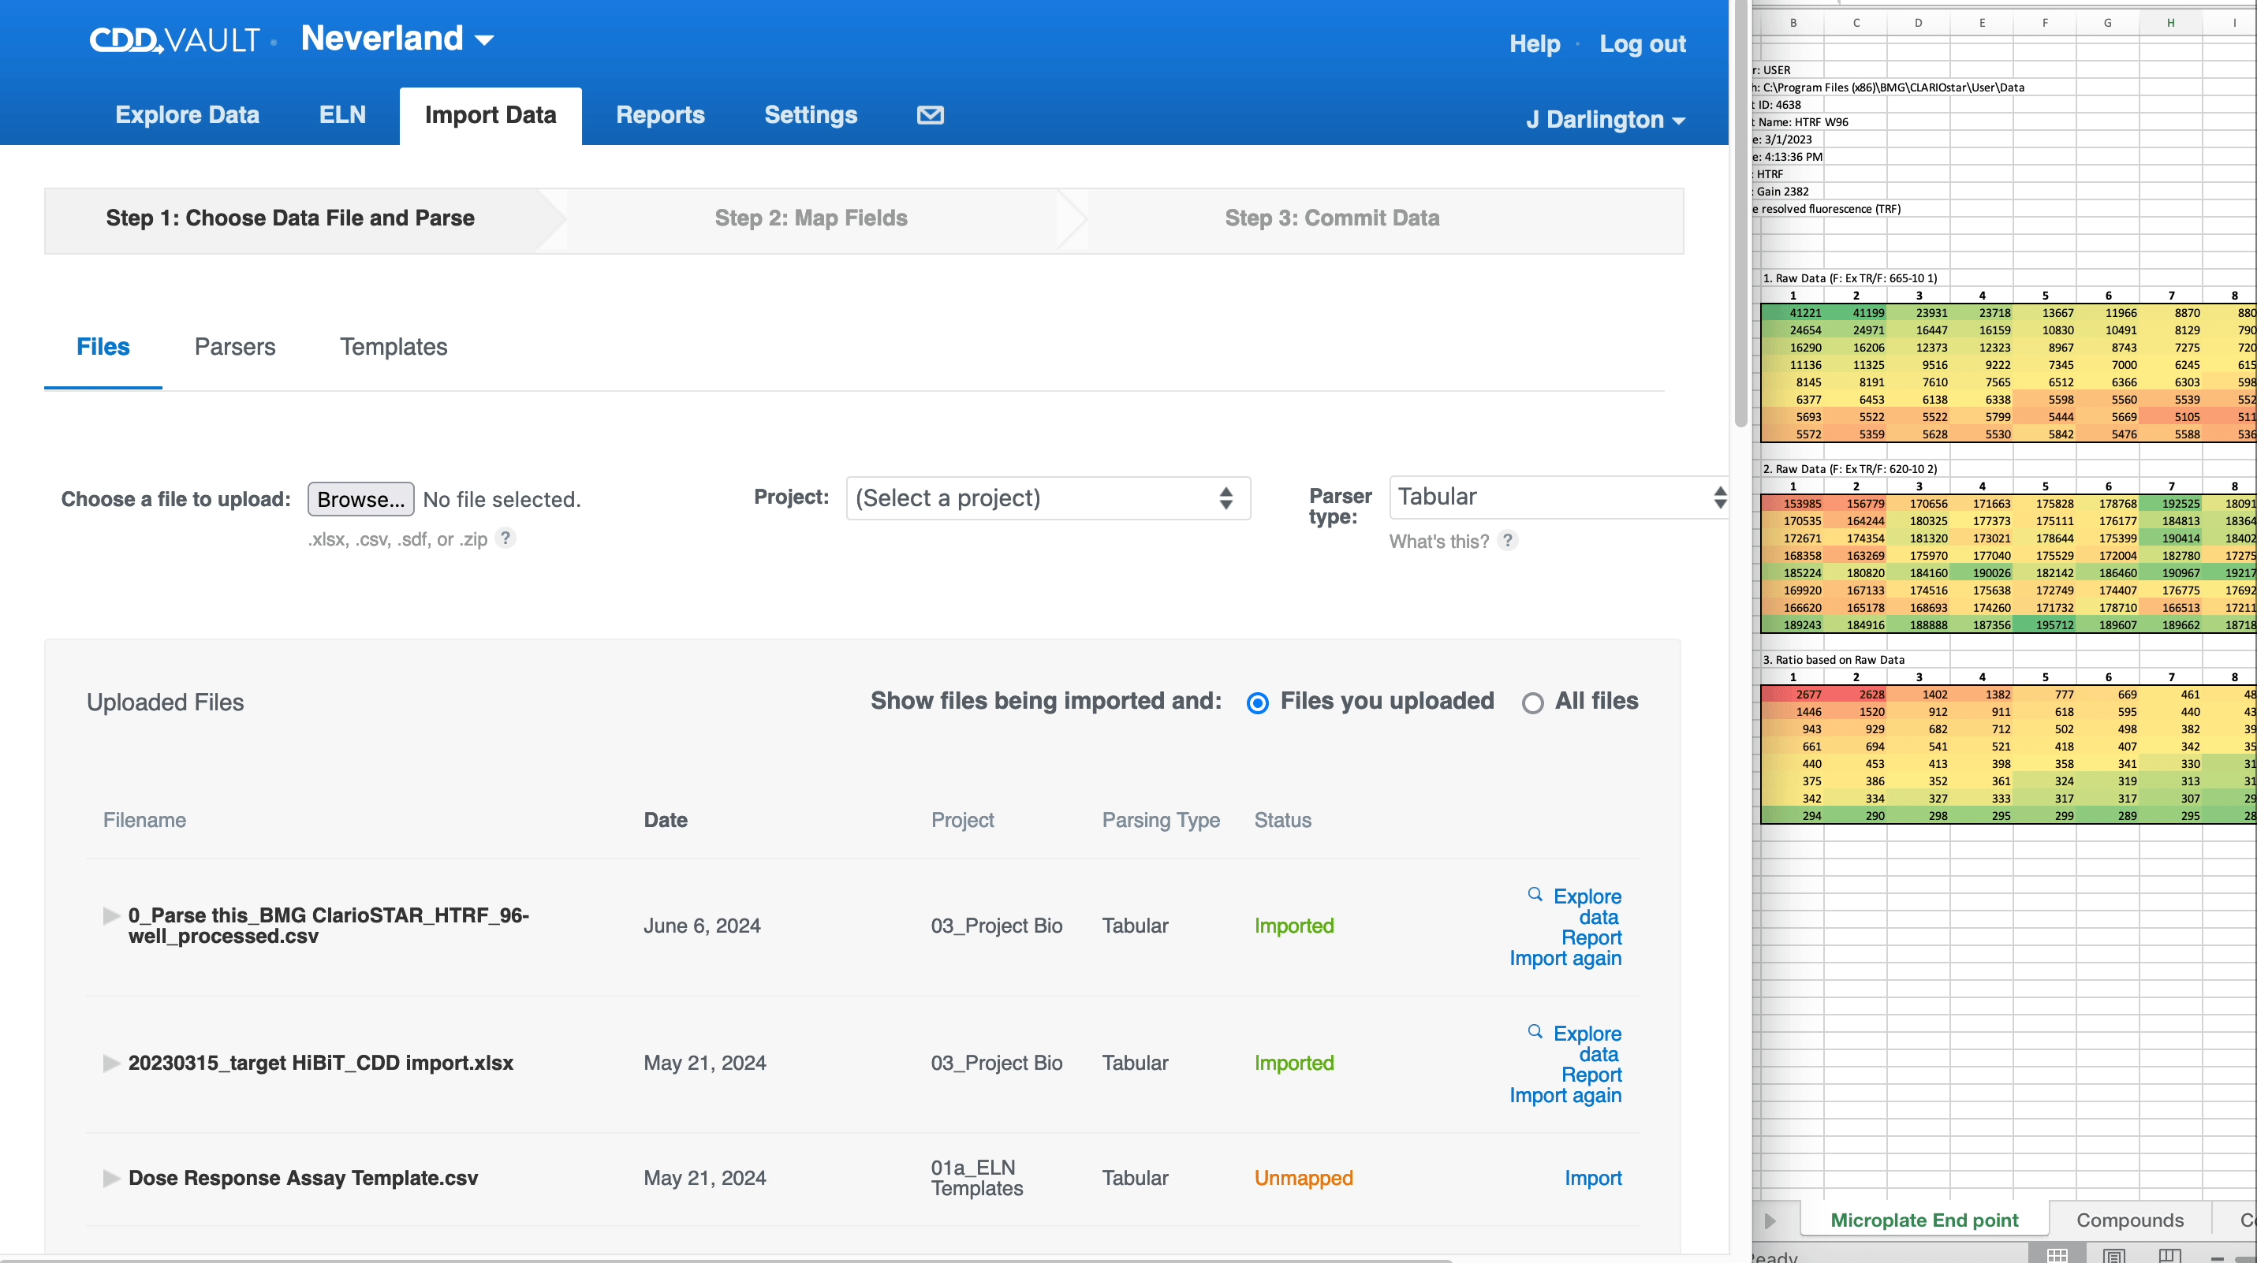Click the Parsing Type column header
2257x1263 pixels.
(1160, 820)
